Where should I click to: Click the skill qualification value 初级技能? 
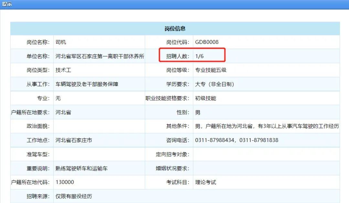point(206,98)
